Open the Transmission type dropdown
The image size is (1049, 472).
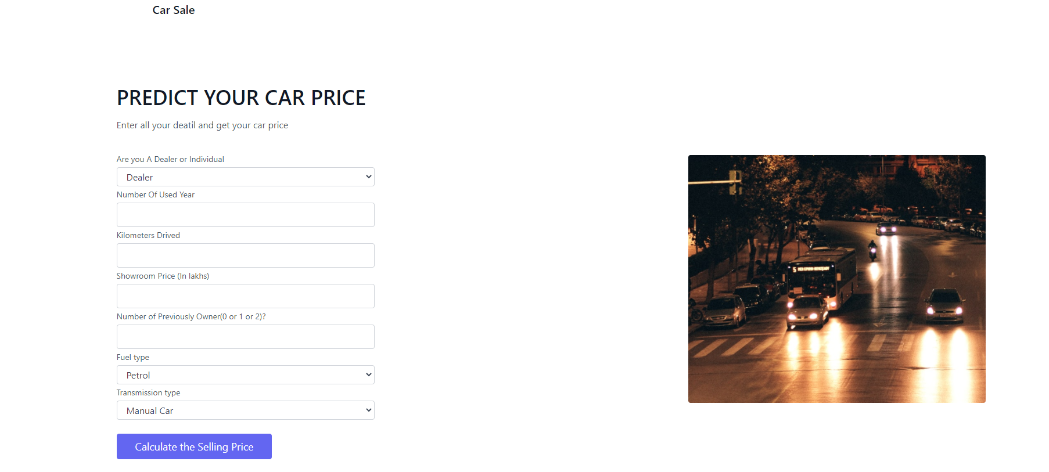245,410
